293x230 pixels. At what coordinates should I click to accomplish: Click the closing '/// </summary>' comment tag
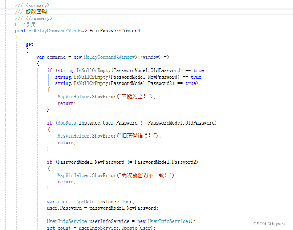pos(33,18)
